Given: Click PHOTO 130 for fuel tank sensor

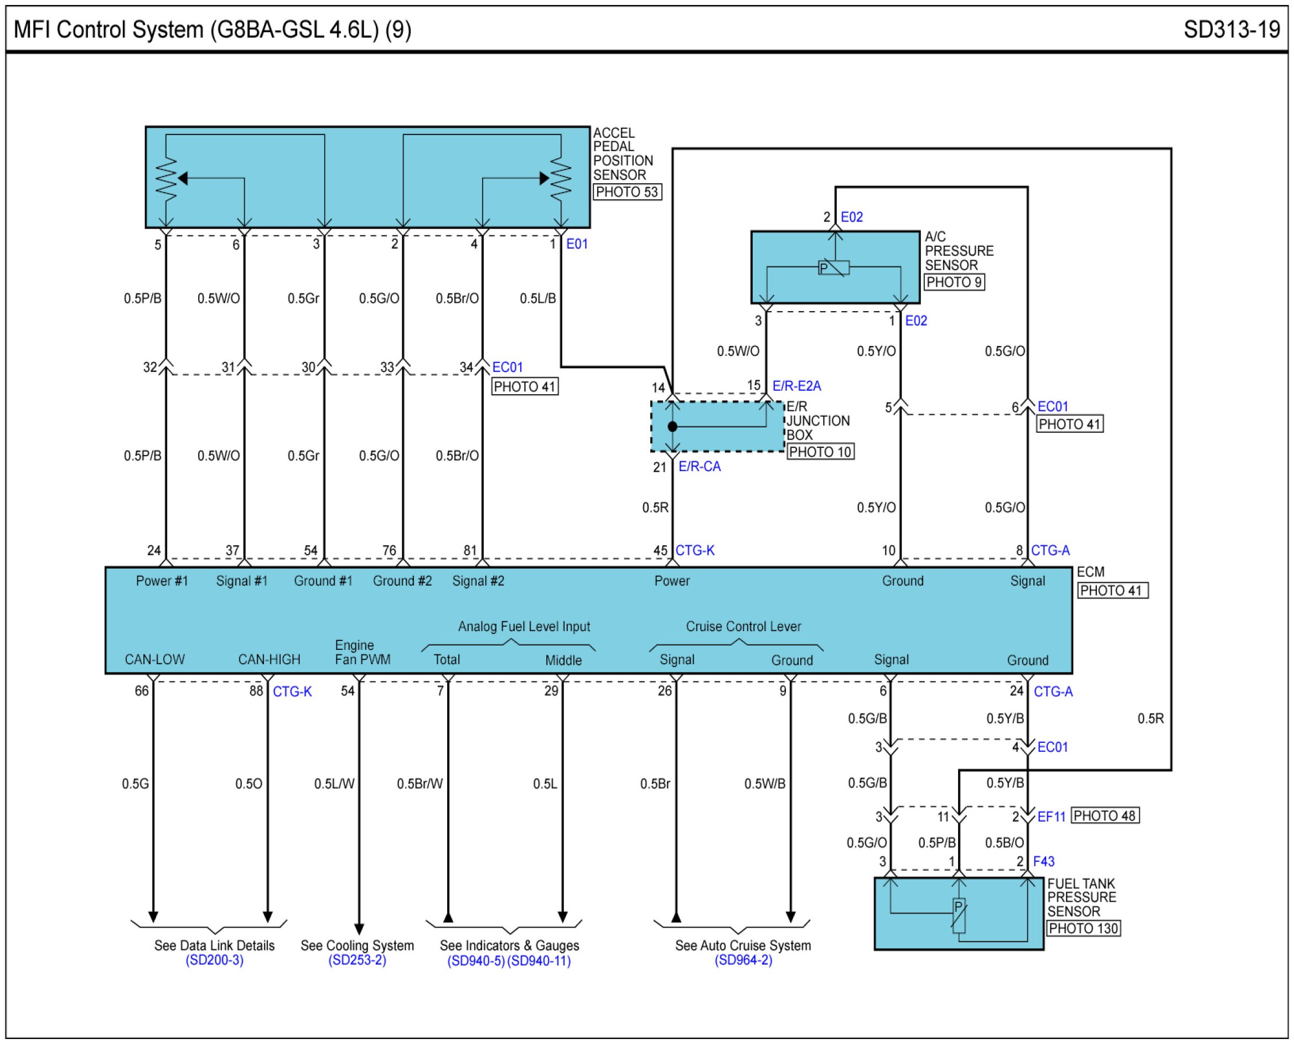Looking at the screenshot, I should (x=1083, y=928).
